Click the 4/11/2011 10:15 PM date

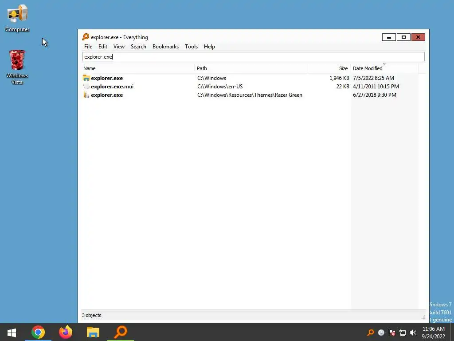(x=376, y=87)
